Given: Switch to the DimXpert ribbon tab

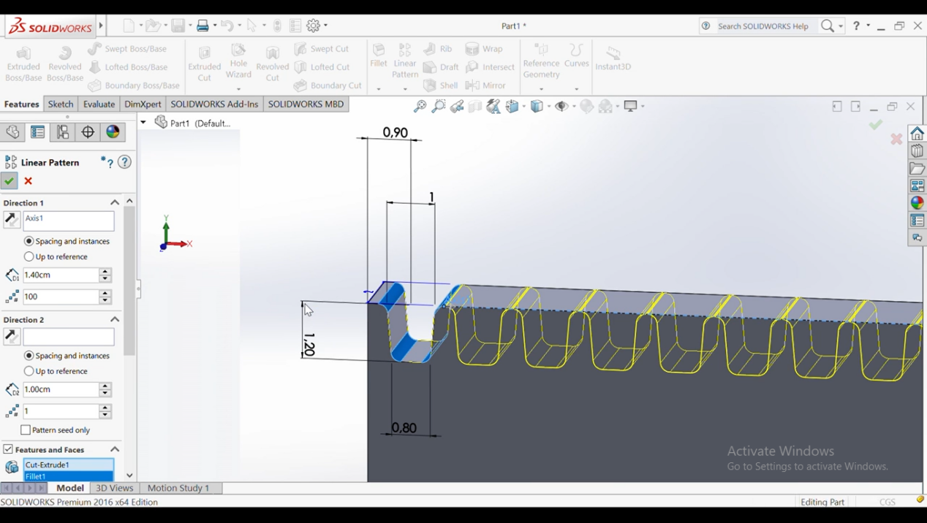Looking at the screenshot, I should pyautogui.click(x=143, y=104).
